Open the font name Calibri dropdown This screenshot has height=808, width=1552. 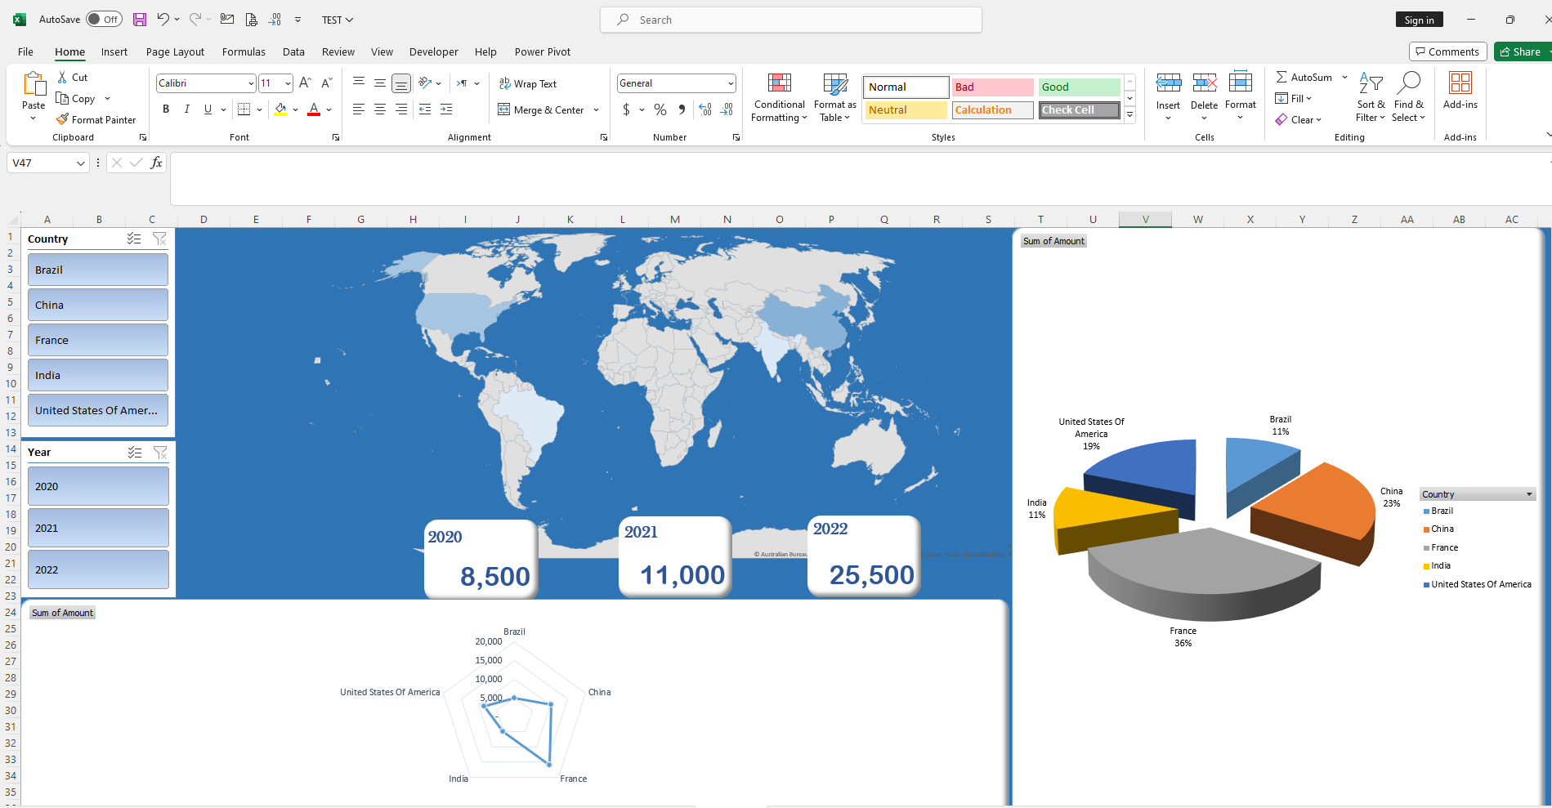point(251,83)
